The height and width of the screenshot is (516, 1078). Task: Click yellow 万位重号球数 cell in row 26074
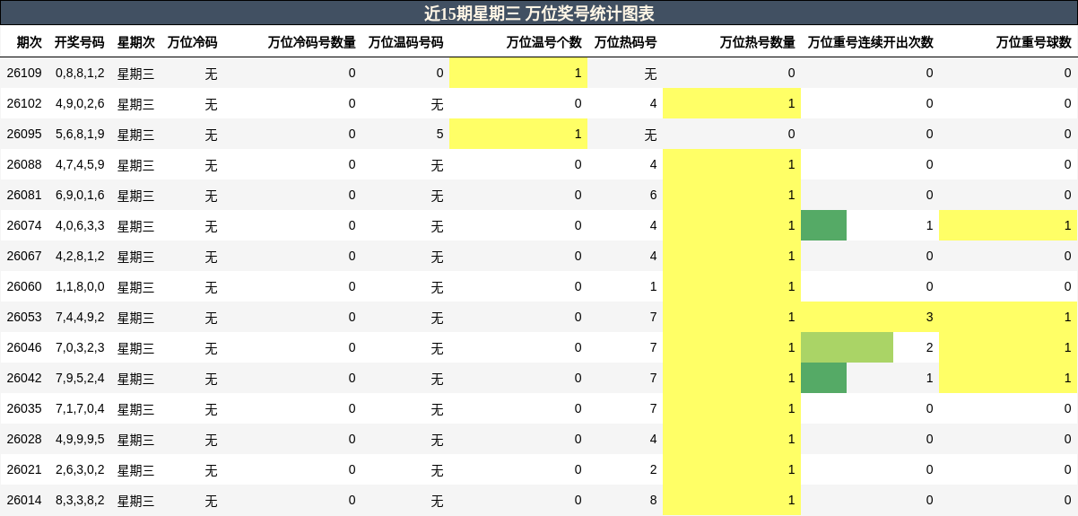pyautogui.click(x=1009, y=225)
